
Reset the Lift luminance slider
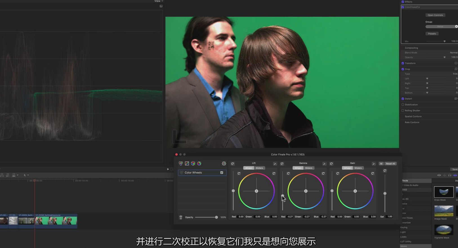point(239,173)
